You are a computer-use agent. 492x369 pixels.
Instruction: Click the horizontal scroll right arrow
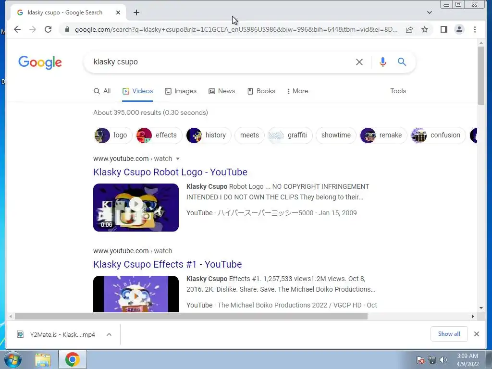(473, 316)
